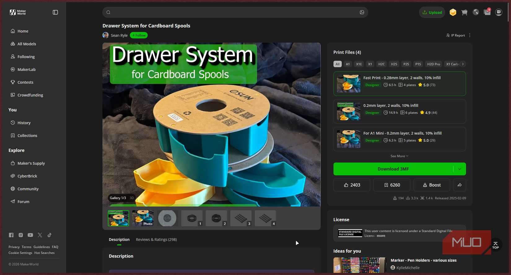511x275 pixels.
Task: Follow Sean Ryle
Action: (x=139, y=35)
